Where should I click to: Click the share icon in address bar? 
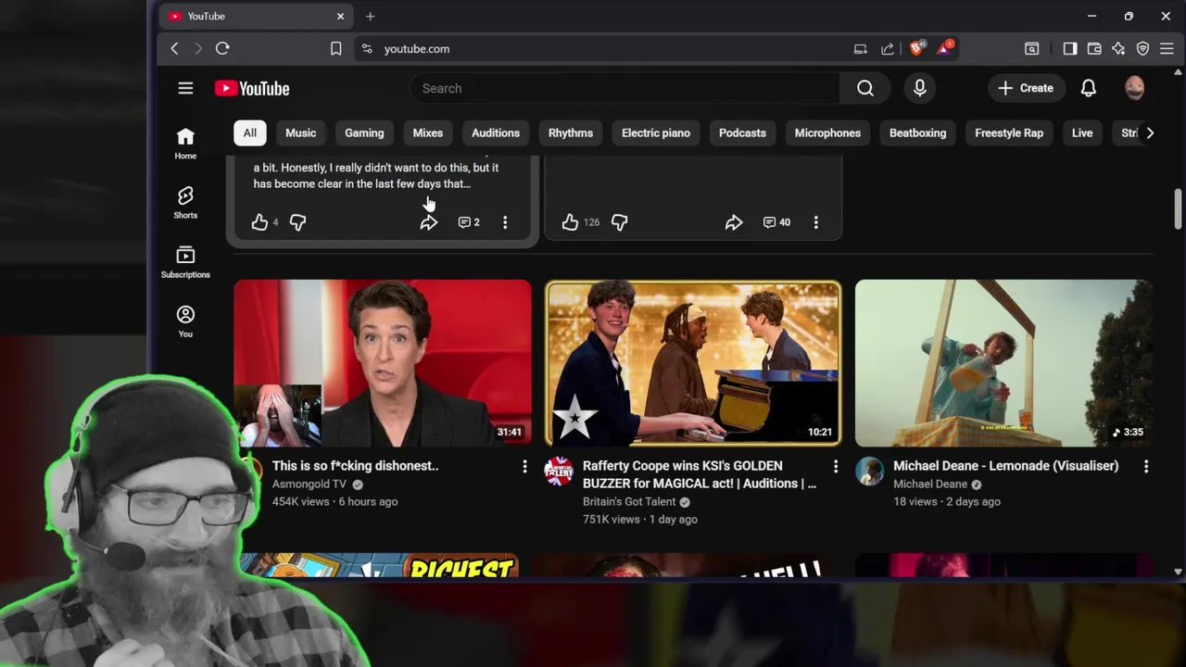click(888, 49)
